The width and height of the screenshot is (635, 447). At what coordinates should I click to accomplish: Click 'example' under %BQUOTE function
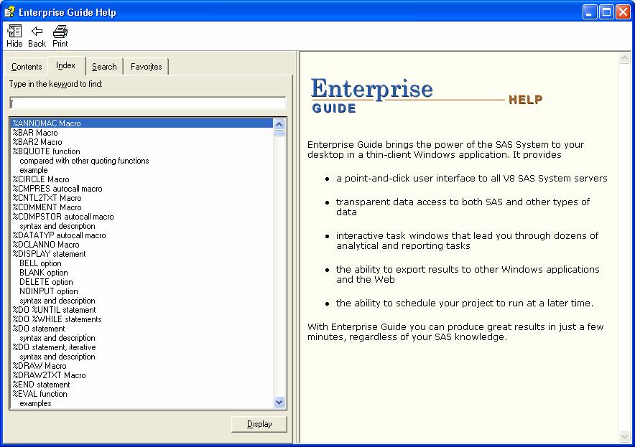pyautogui.click(x=34, y=170)
